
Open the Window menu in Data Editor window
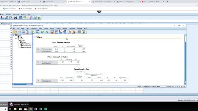tap(23, 14)
